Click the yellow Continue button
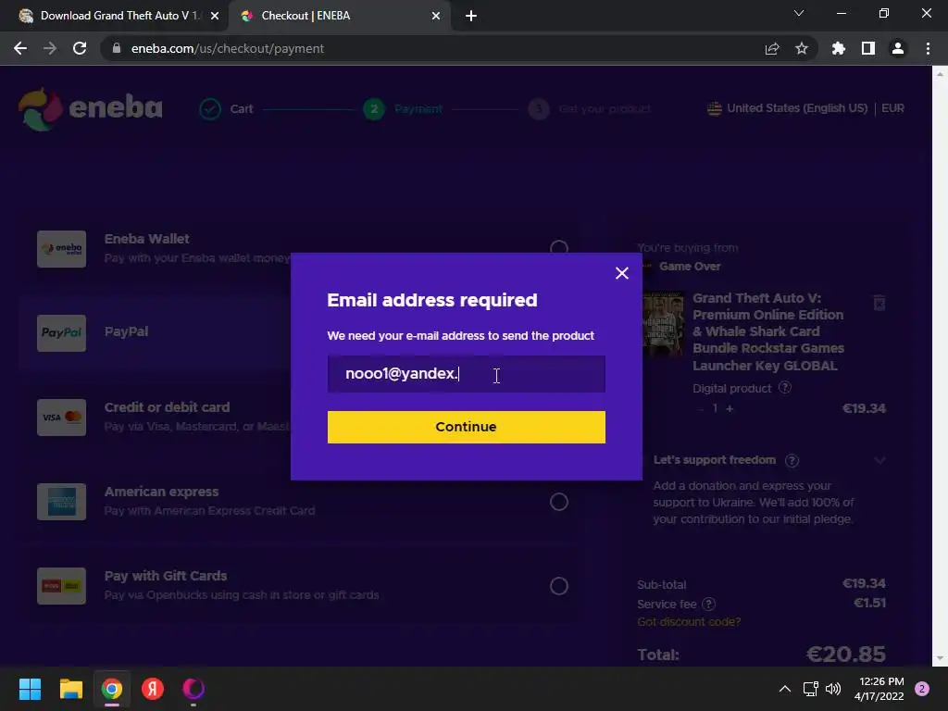The width and height of the screenshot is (948, 711). pos(467,427)
